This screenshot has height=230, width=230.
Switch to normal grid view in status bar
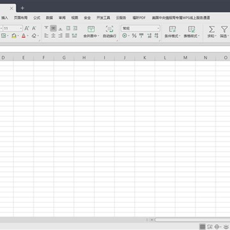[x=203, y=227]
